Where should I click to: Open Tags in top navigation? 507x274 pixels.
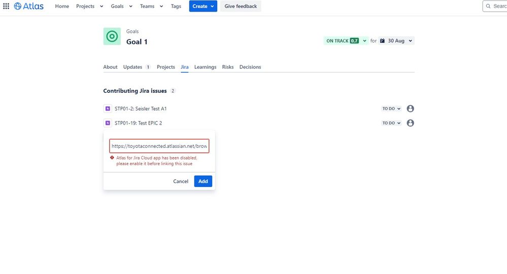pos(176,6)
